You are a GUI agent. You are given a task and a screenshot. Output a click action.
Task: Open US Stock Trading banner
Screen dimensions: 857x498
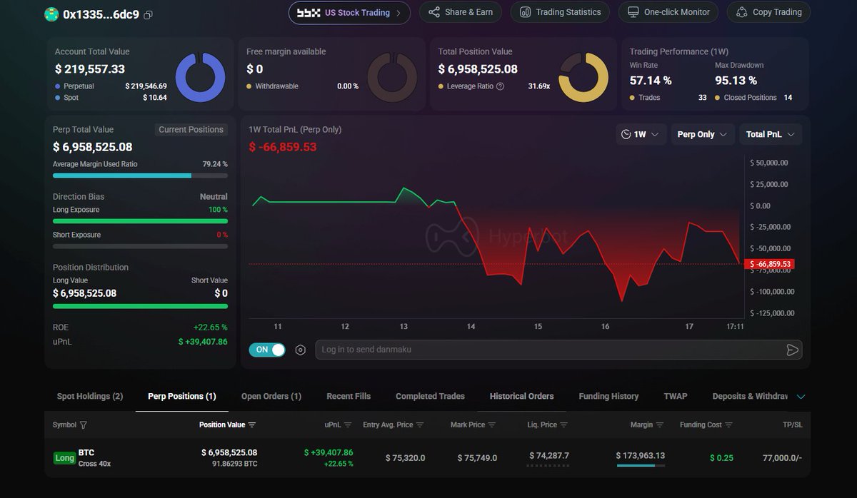349,12
